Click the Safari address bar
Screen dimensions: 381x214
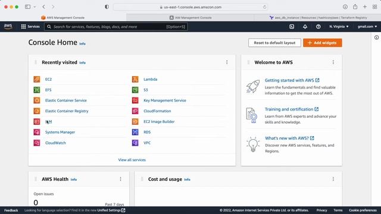coord(190,7)
